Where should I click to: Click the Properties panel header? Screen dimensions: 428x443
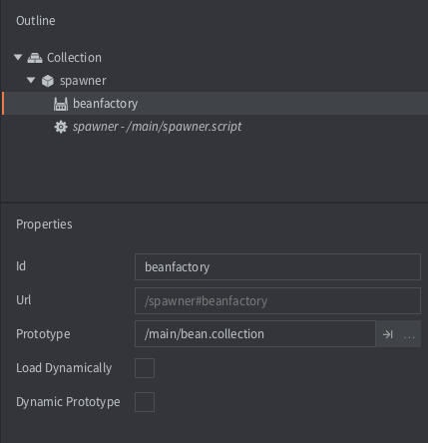[x=44, y=224]
